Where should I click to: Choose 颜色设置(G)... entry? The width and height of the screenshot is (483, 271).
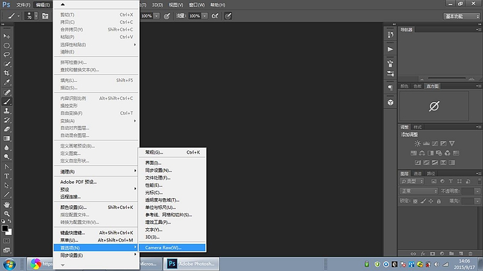96,207
